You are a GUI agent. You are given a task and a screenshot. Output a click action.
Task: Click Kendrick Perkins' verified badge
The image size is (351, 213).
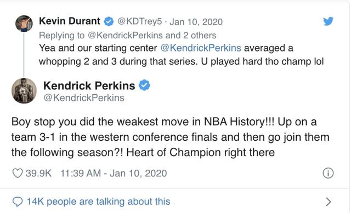[x=144, y=85]
